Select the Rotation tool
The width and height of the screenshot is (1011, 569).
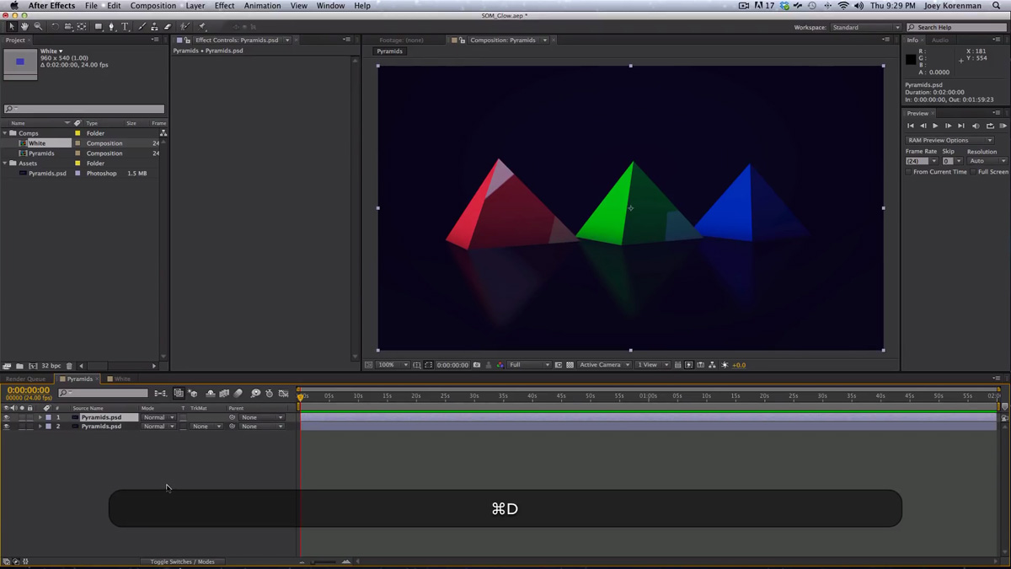pos(56,25)
